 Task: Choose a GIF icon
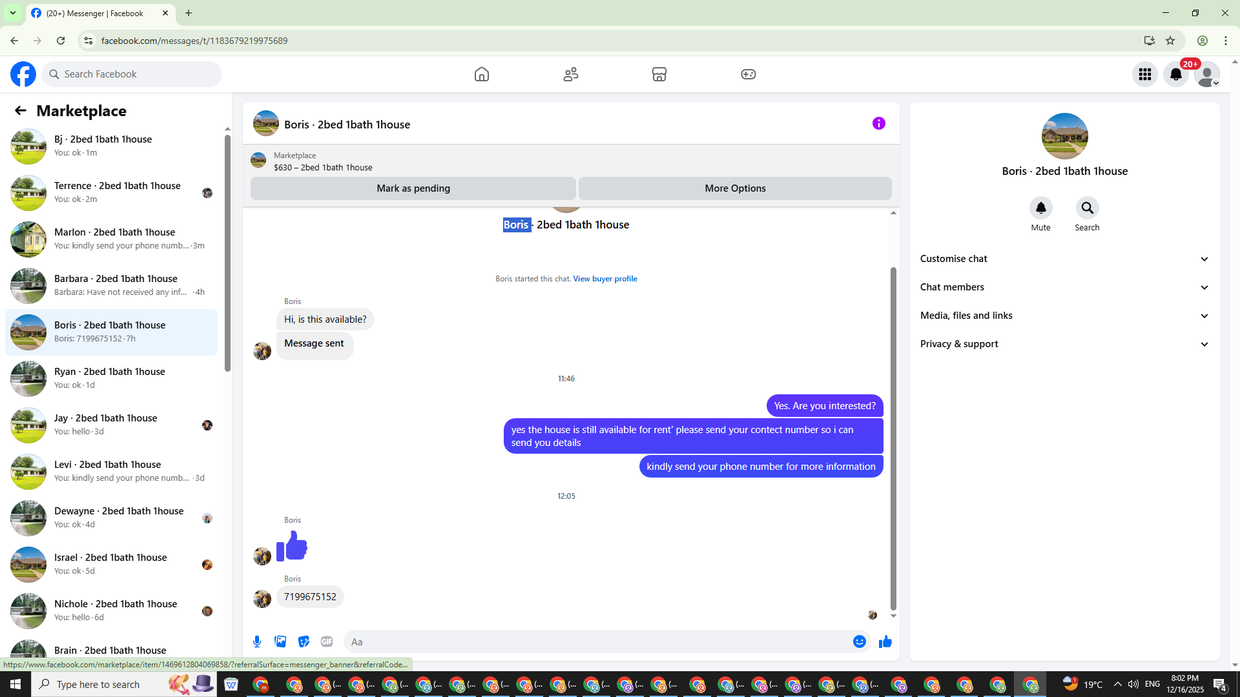point(327,641)
